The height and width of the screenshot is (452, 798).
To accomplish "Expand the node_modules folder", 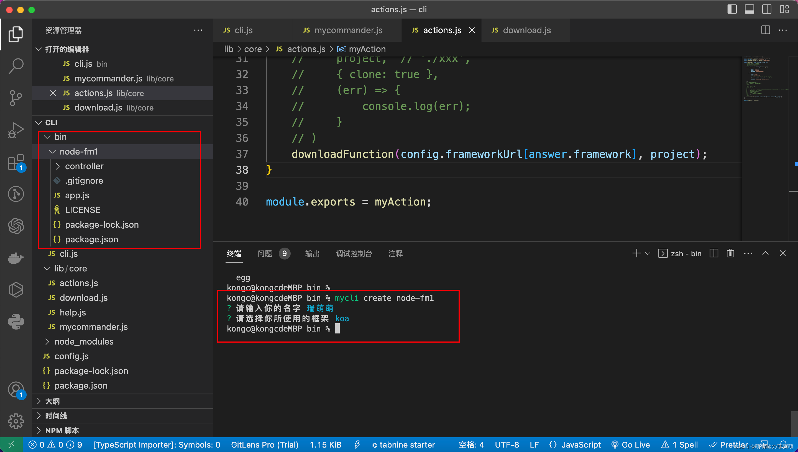I will 47,341.
